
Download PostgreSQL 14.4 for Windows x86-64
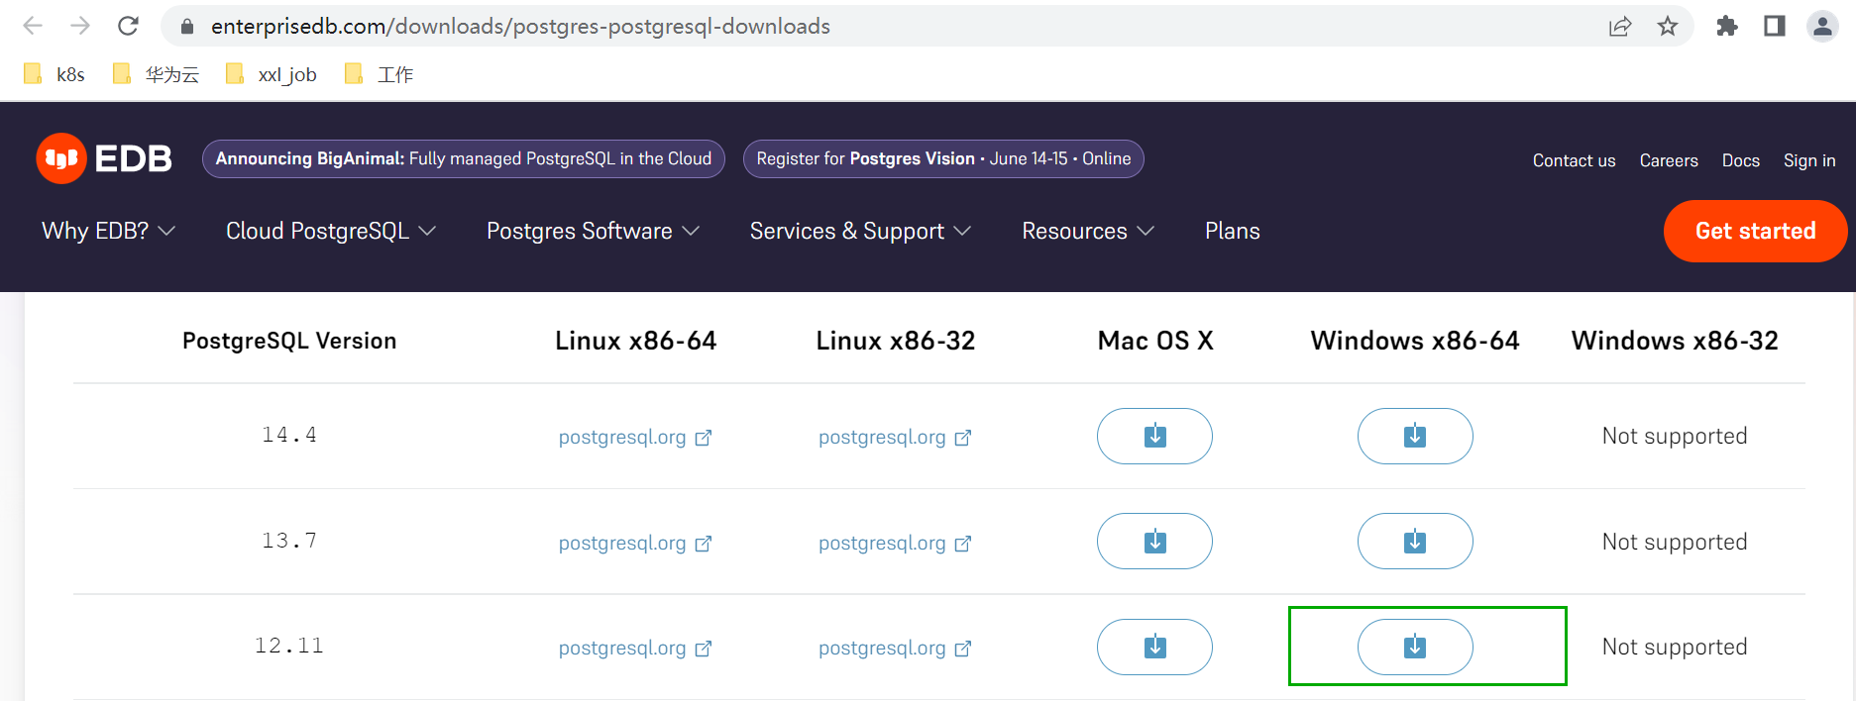tap(1414, 436)
